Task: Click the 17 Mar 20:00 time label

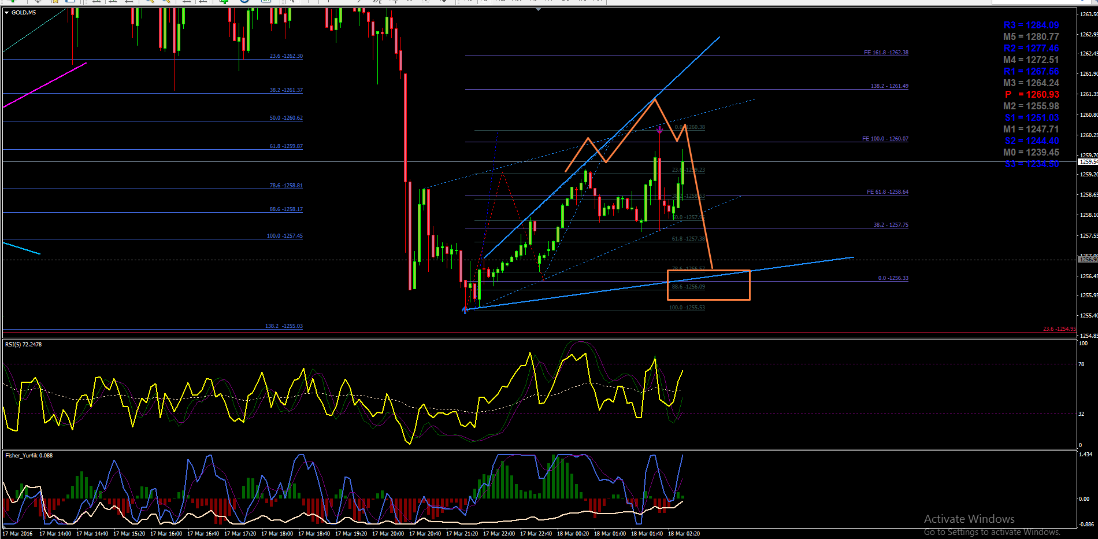Action: pos(388,534)
